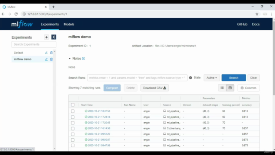This screenshot has width=275, height=155.
Task: Close the MLflow browser tab
Action: [x=46, y=7]
